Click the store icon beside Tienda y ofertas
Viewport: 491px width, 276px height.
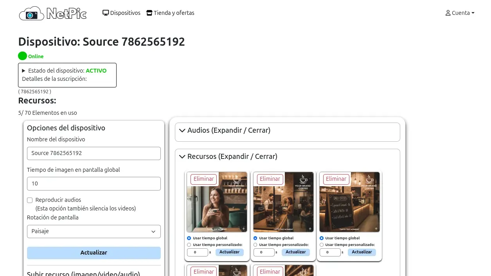149,13
